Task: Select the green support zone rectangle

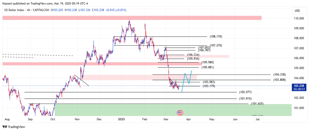Action: (173, 110)
